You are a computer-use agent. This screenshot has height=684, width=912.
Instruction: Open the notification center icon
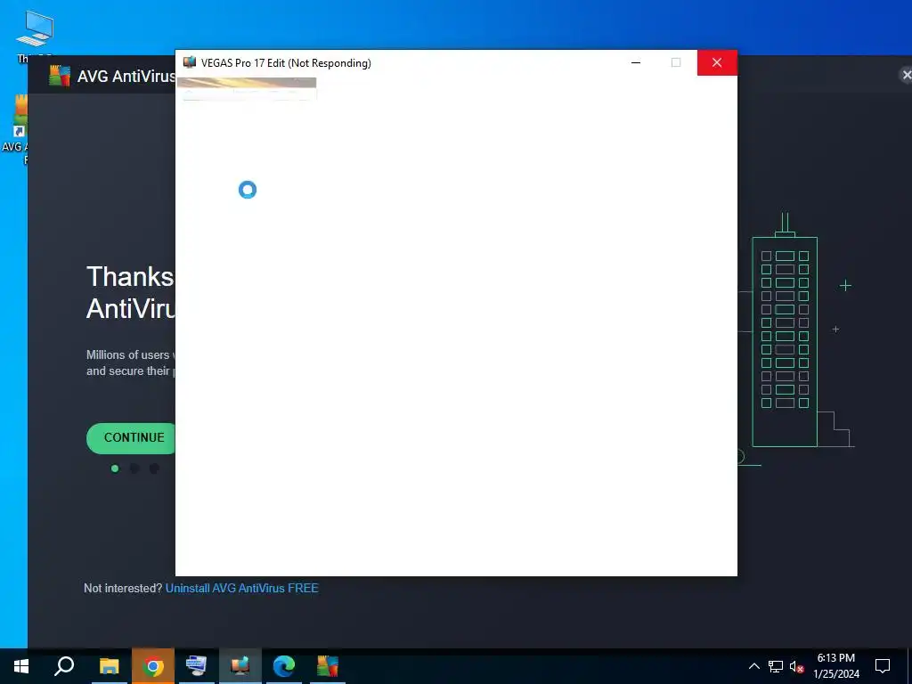(883, 666)
